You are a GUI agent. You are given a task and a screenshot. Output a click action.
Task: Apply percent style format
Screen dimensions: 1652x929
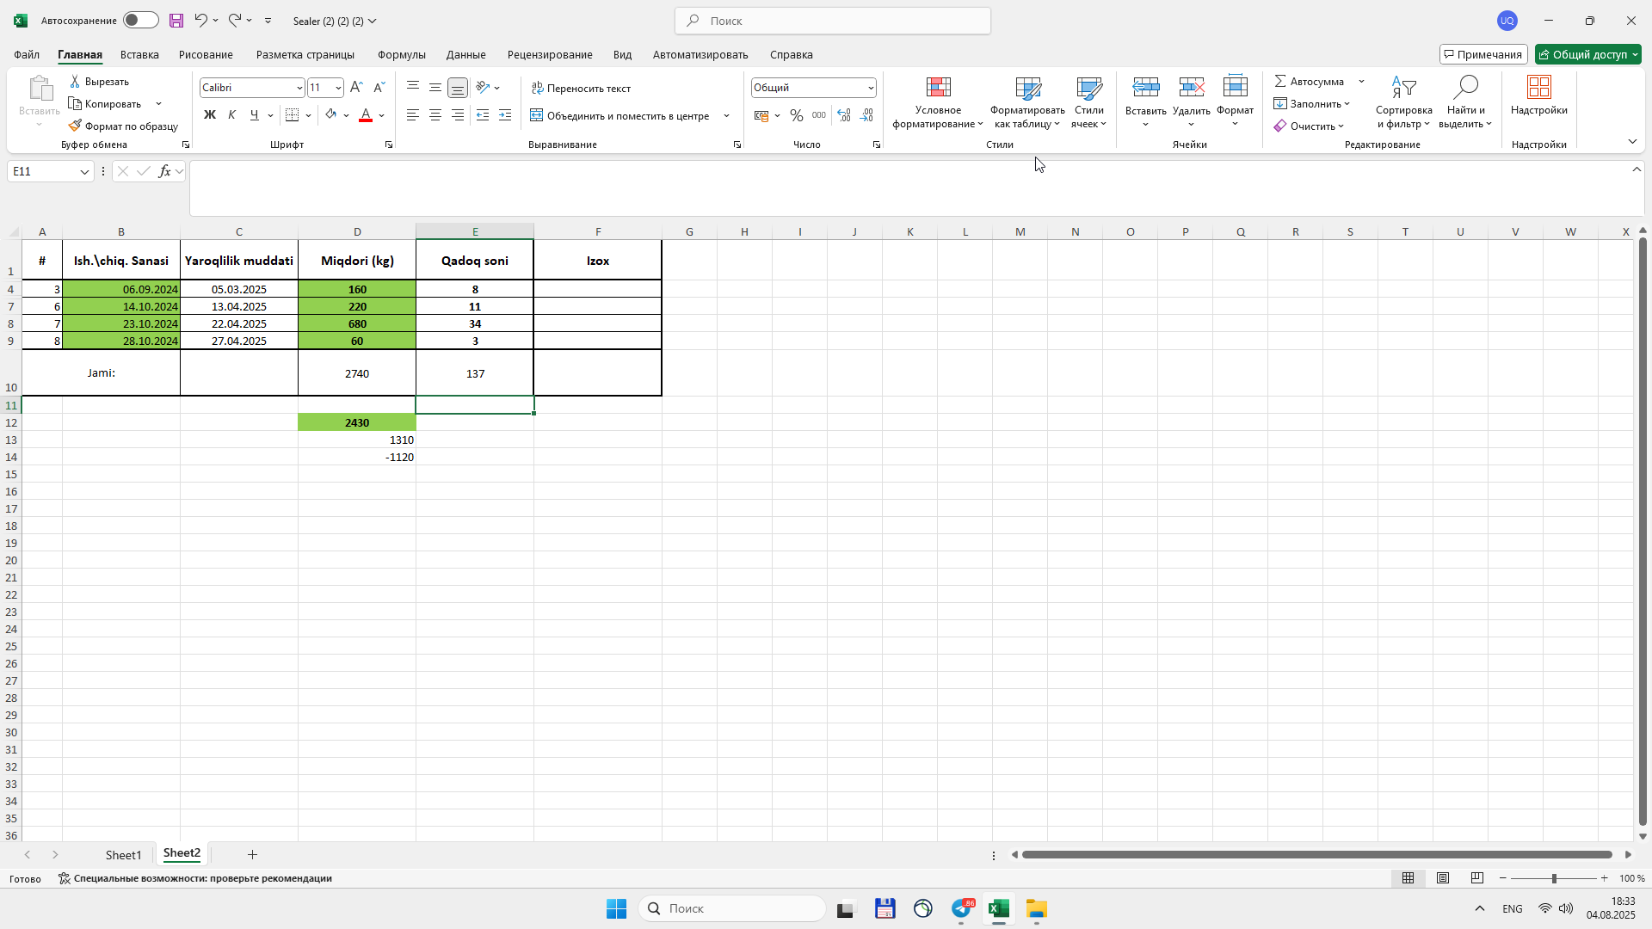pyautogui.click(x=797, y=115)
